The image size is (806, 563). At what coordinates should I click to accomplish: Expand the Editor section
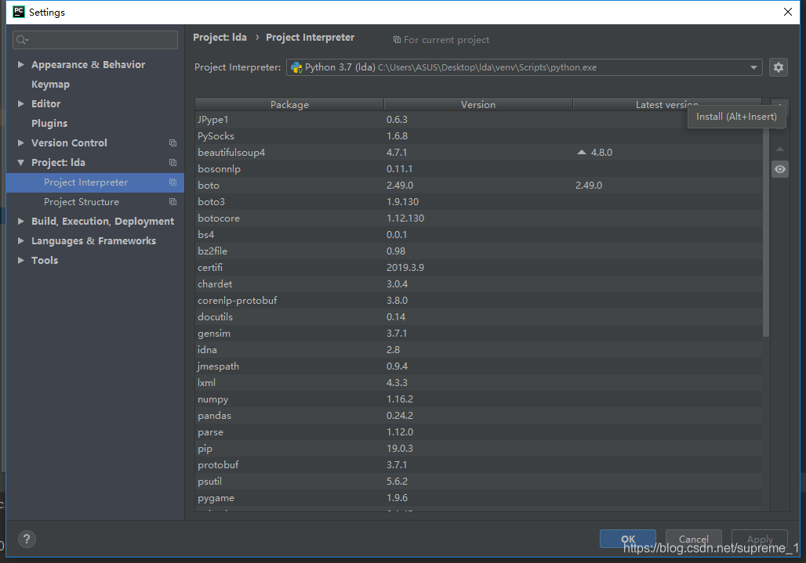20,103
